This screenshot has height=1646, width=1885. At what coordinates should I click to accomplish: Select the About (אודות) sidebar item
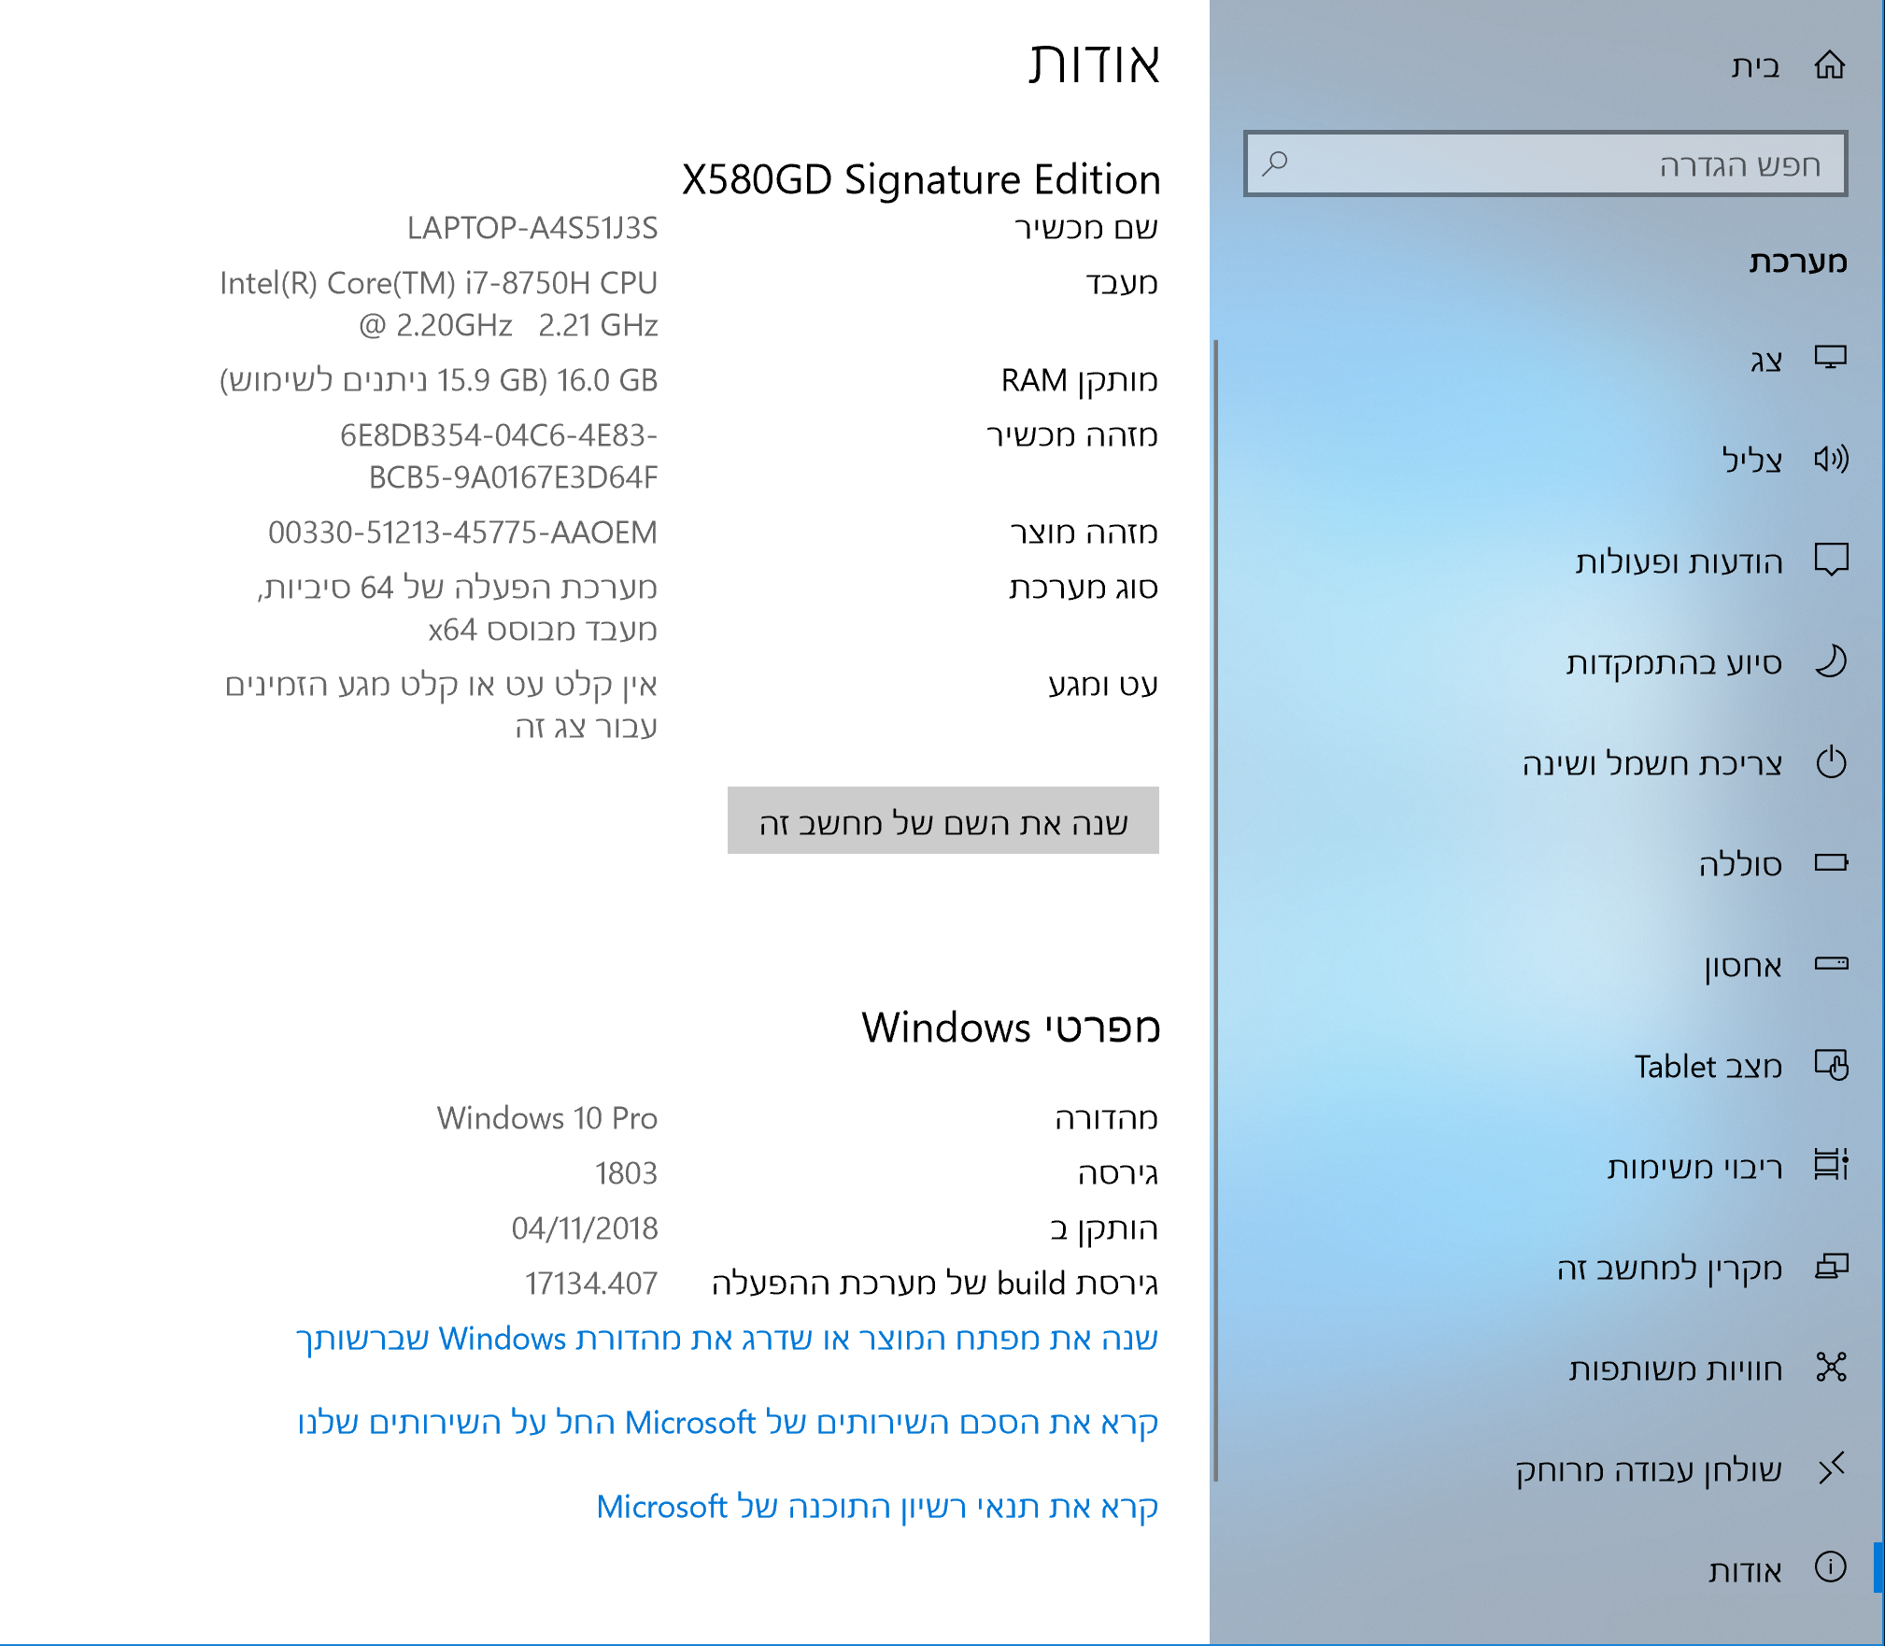tap(1745, 1570)
